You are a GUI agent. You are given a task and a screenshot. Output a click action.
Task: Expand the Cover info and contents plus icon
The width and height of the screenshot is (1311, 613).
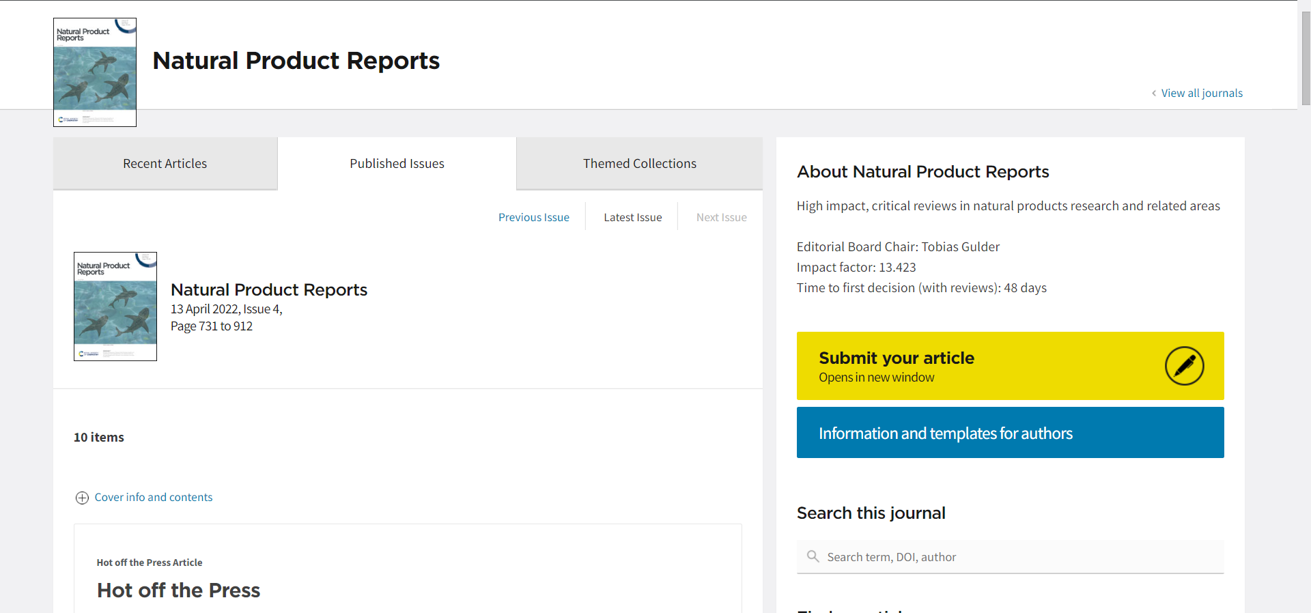click(82, 498)
